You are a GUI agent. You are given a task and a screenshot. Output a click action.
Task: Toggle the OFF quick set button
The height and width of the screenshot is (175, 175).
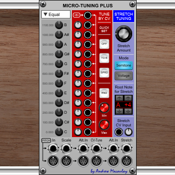click(x=104, y=44)
